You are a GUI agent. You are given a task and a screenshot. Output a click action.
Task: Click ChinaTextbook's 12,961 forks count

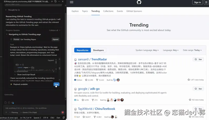pyautogui.click(x=97, y=117)
